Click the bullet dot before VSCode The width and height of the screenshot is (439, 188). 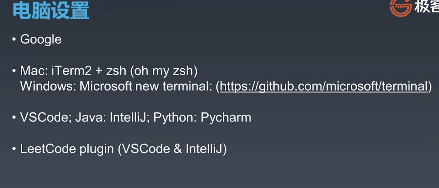pyautogui.click(x=14, y=118)
